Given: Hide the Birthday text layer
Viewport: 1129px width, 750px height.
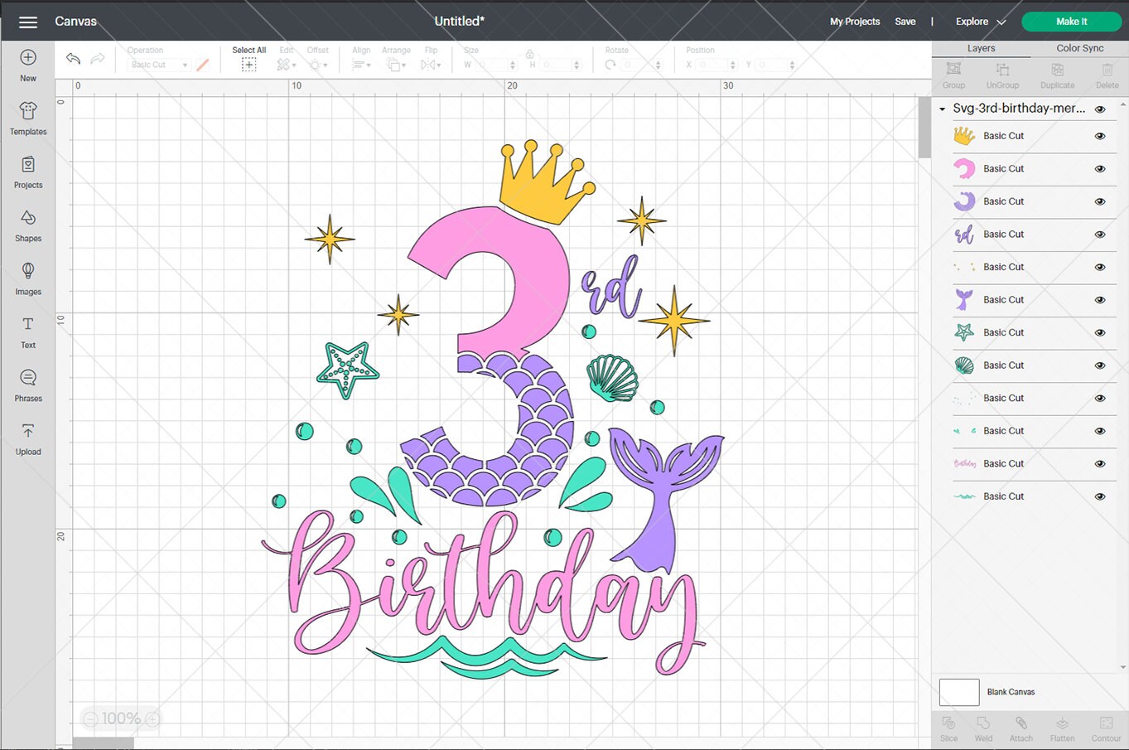Looking at the screenshot, I should pos(1100,463).
